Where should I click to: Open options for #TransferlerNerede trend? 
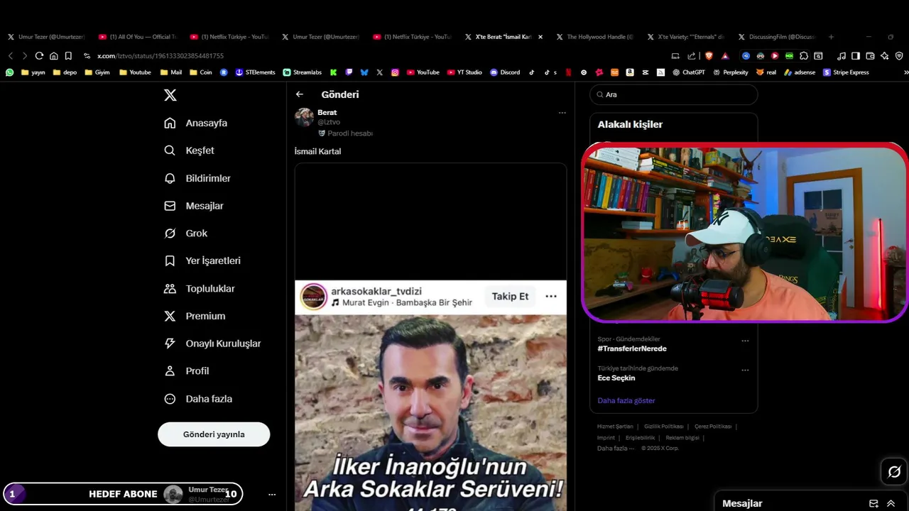(745, 341)
